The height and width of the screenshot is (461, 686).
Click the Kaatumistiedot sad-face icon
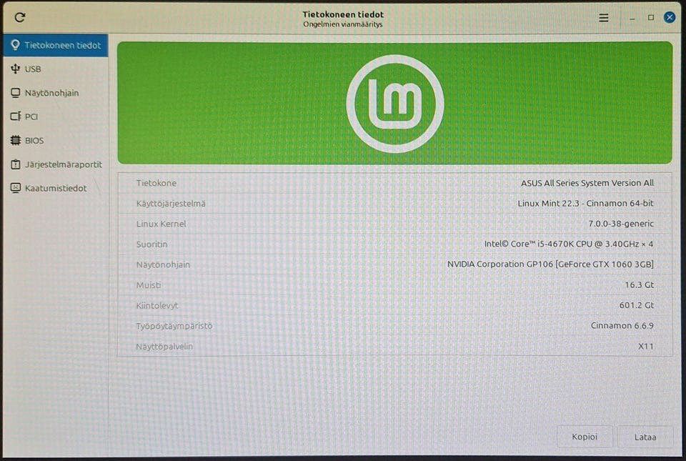[15, 188]
